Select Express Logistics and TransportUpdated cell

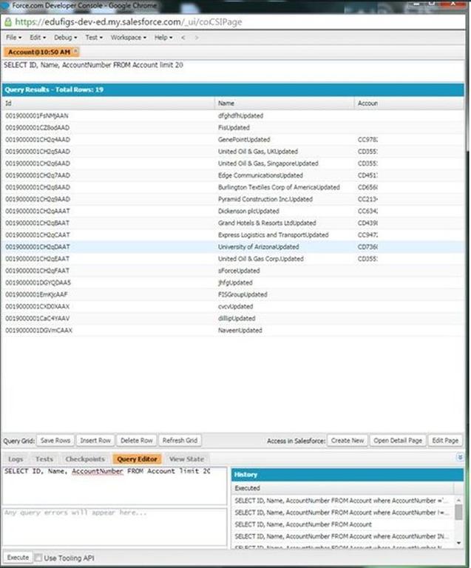[285, 234]
